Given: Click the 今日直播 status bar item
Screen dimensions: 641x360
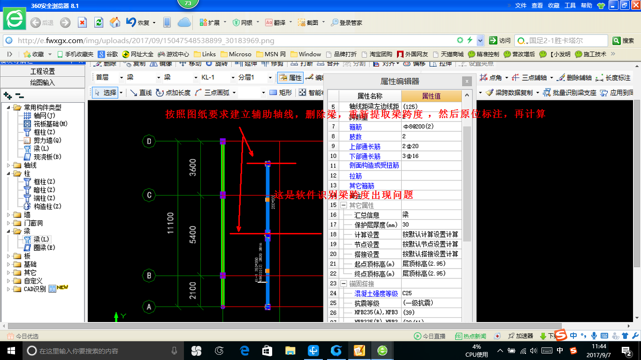Looking at the screenshot, I should pos(430,336).
